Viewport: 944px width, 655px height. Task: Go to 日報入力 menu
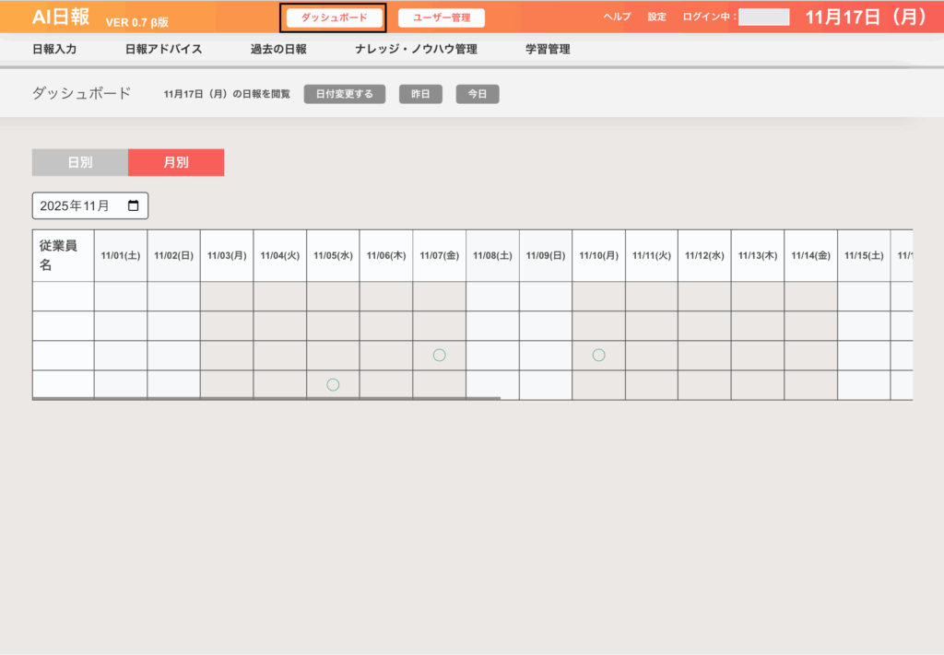[54, 50]
